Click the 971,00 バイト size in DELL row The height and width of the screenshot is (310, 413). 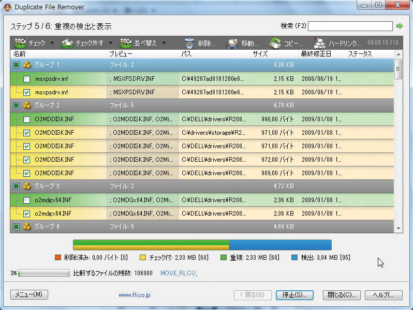click(x=277, y=146)
